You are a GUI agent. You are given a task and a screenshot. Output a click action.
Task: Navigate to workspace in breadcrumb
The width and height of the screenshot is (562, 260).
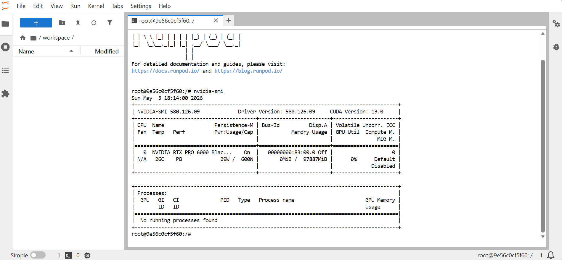tap(56, 38)
